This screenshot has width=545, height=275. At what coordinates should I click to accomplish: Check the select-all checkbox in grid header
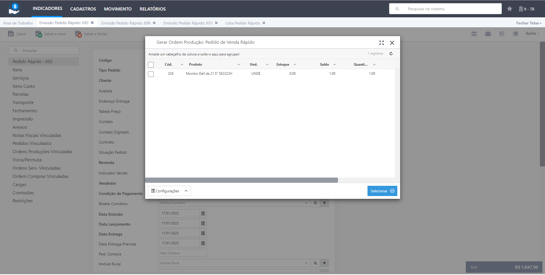(x=151, y=65)
